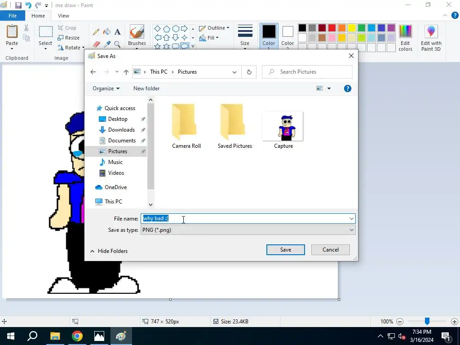Select Music in navigation pane
460x345 pixels.
[115, 162]
